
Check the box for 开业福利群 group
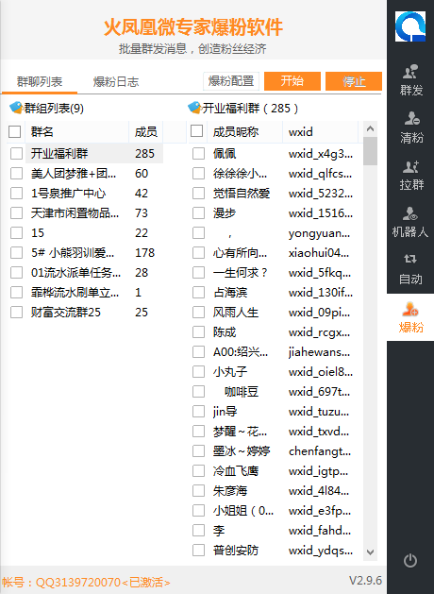click(16, 153)
